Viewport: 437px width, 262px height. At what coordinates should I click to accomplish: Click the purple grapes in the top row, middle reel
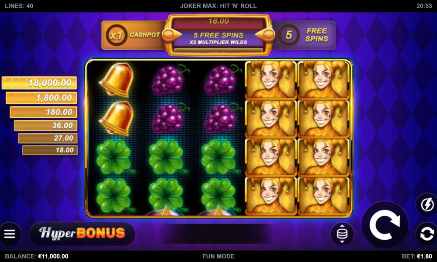tap(170, 79)
